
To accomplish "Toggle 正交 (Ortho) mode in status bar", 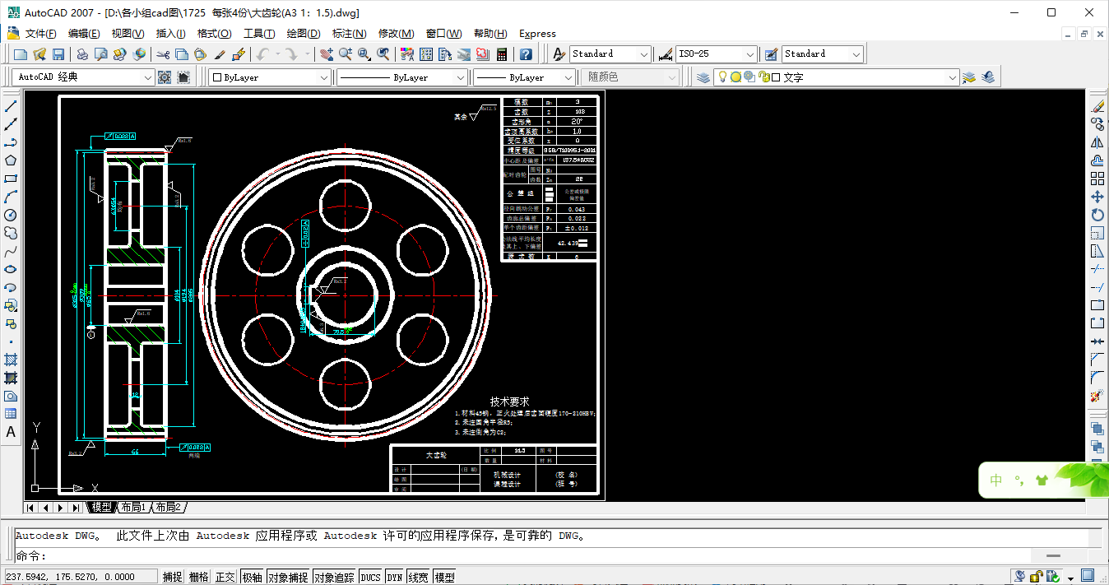I will pyautogui.click(x=225, y=577).
